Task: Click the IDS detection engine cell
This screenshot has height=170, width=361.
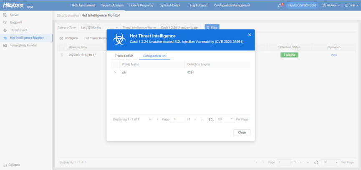Action: coord(190,72)
